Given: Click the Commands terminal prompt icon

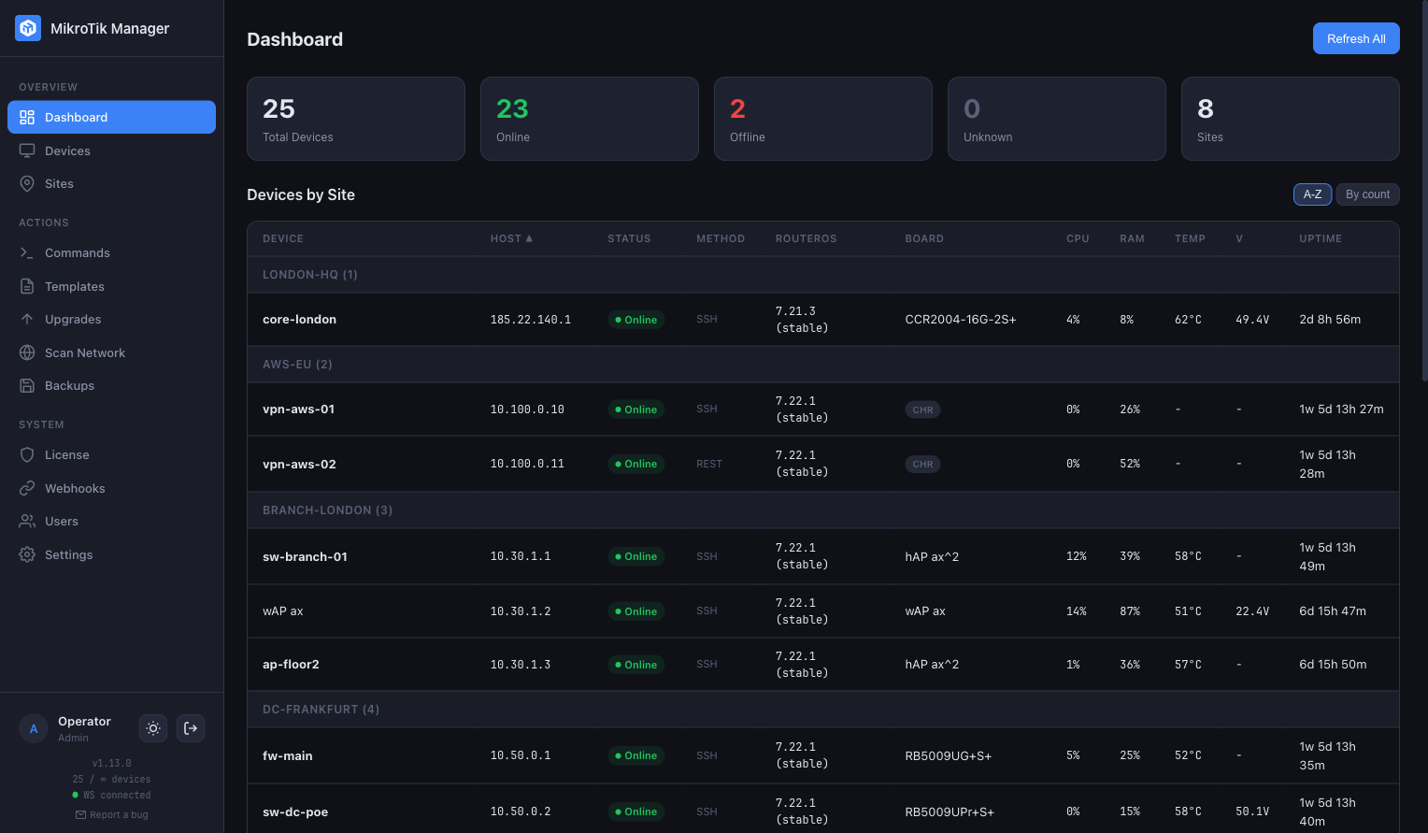Looking at the screenshot, I should tap(27, 252).
